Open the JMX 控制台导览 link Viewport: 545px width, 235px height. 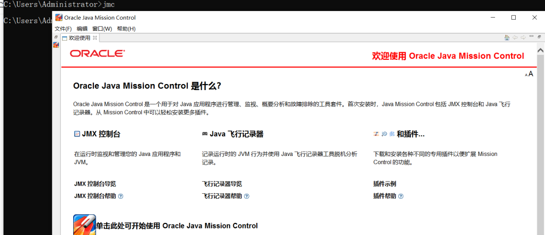(x=95, y=184)
